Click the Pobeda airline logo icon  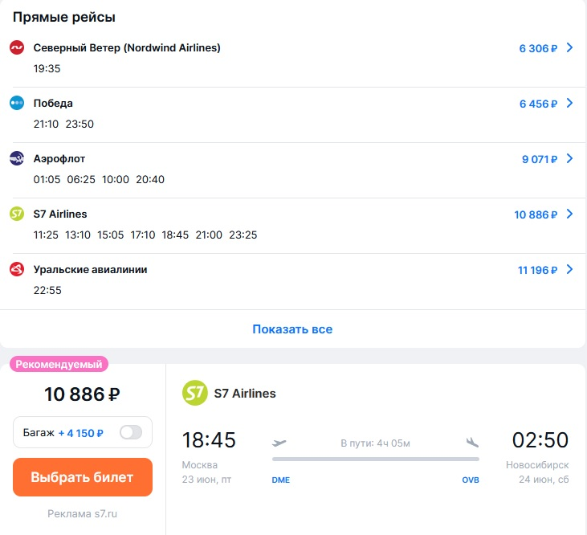pyautogui.click(x=17, y=103)
